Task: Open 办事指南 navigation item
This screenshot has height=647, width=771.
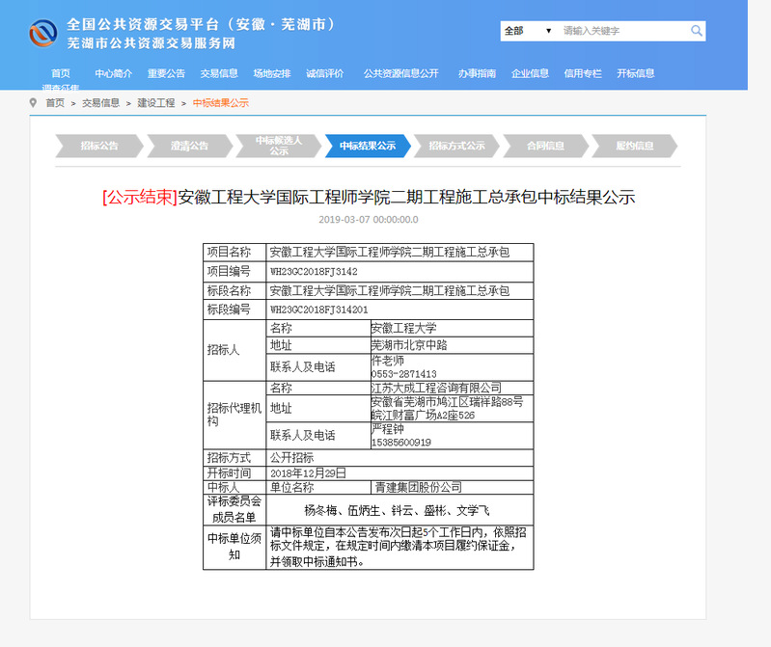Action: point(477,73)
